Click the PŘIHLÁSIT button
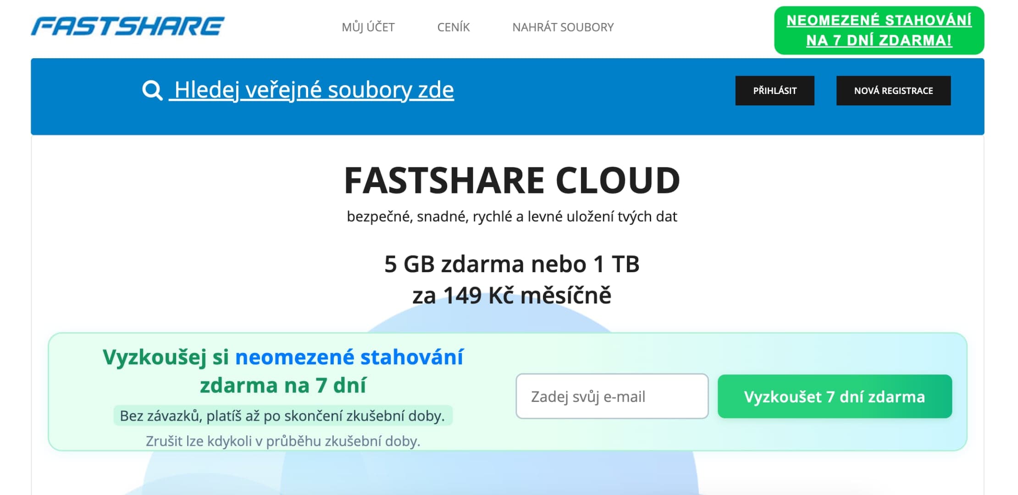1018x495 pixels. [x=775, y=91]
